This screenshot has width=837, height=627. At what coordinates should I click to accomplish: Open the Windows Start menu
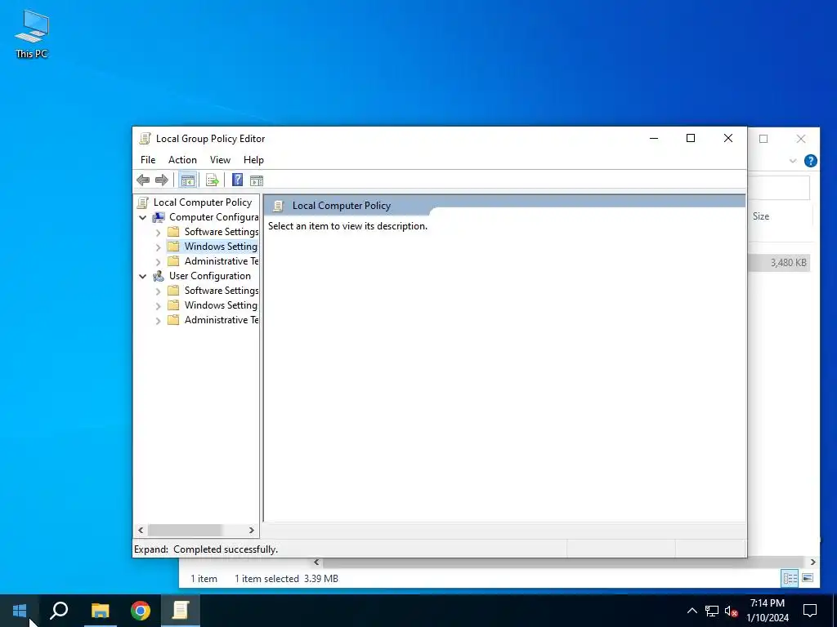[20, 611]
